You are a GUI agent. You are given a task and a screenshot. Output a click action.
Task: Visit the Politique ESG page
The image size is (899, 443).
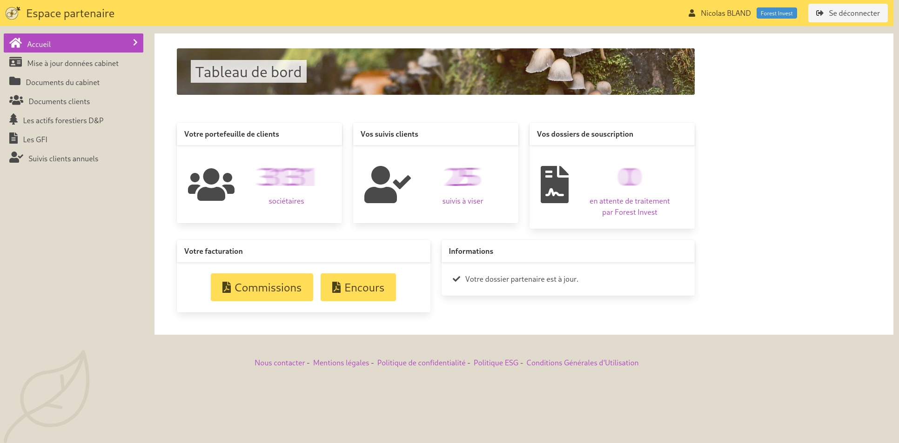[496, 362]
